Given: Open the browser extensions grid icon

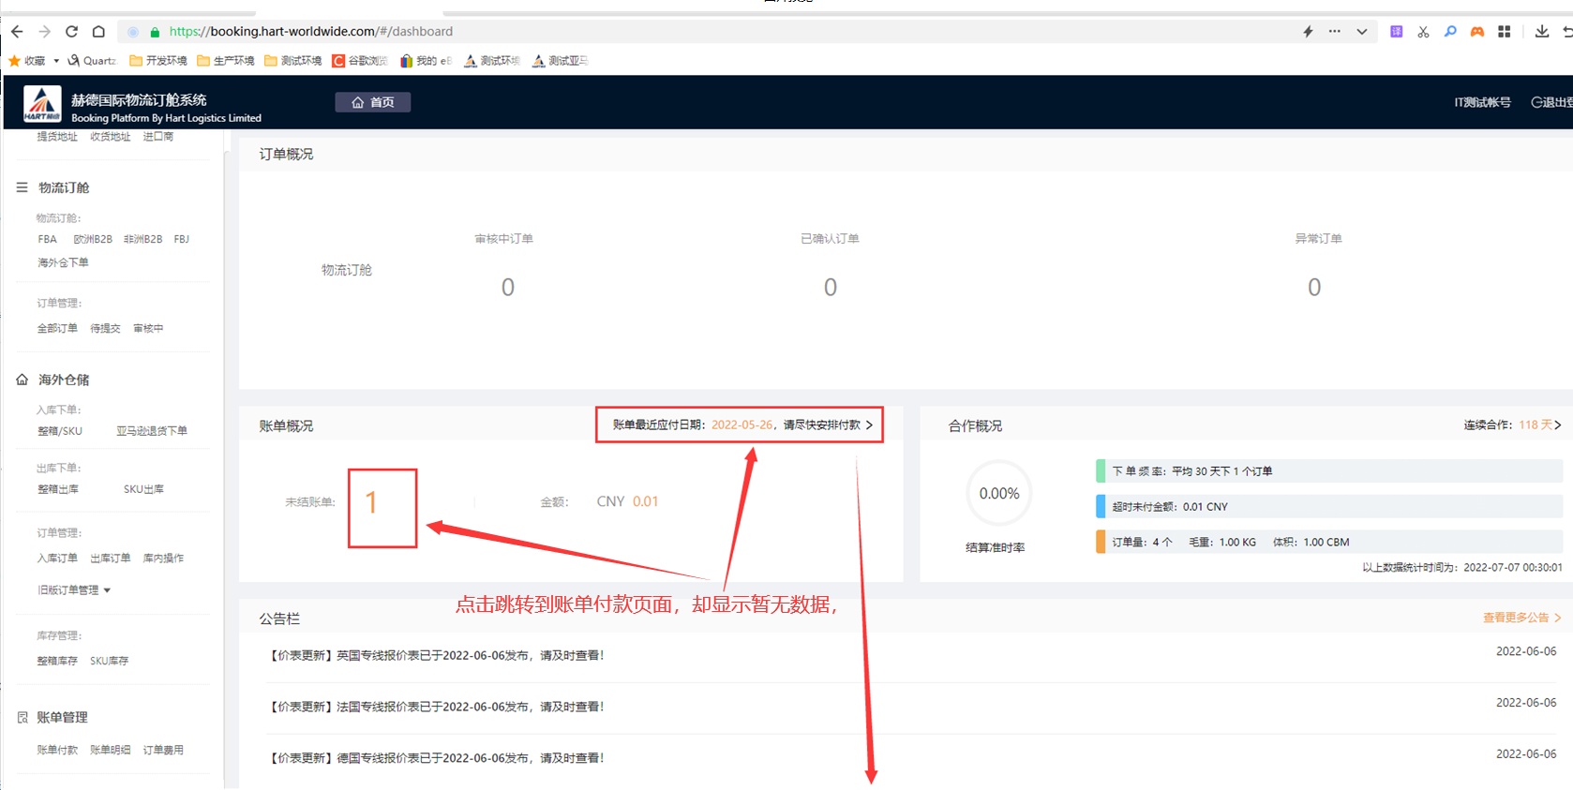Looking at the screenshot, I should (x=1504, y=32).
